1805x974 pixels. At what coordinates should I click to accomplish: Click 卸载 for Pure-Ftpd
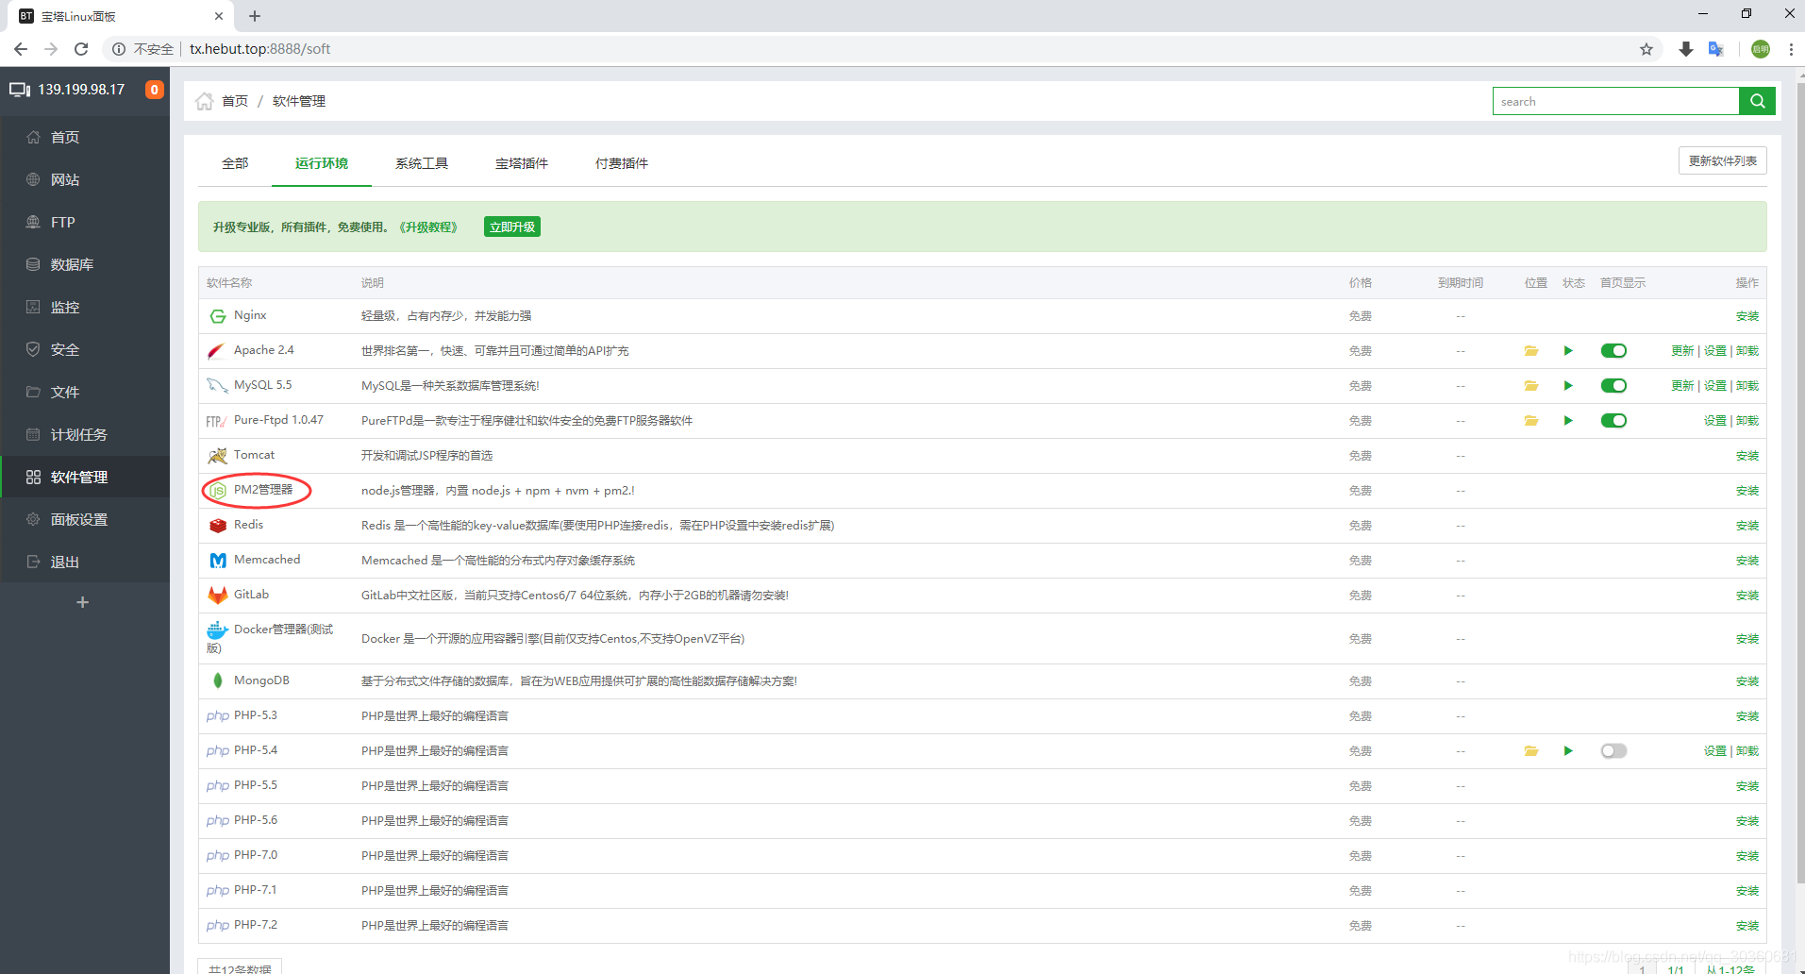pos(1747,421)
